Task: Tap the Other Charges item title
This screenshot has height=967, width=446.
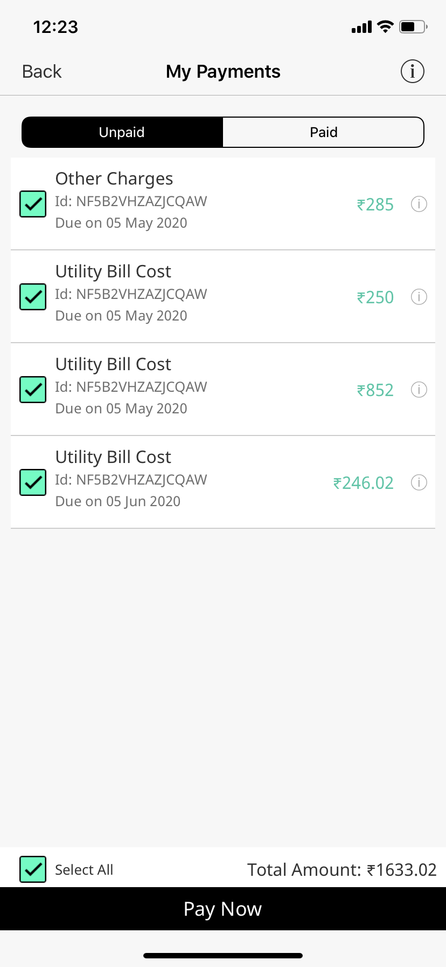Action: pos(114,179)
